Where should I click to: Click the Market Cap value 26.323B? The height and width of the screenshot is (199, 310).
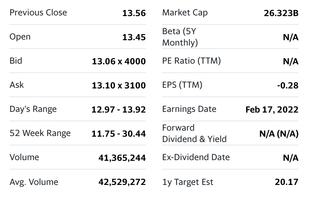click(x=281, y=13)
